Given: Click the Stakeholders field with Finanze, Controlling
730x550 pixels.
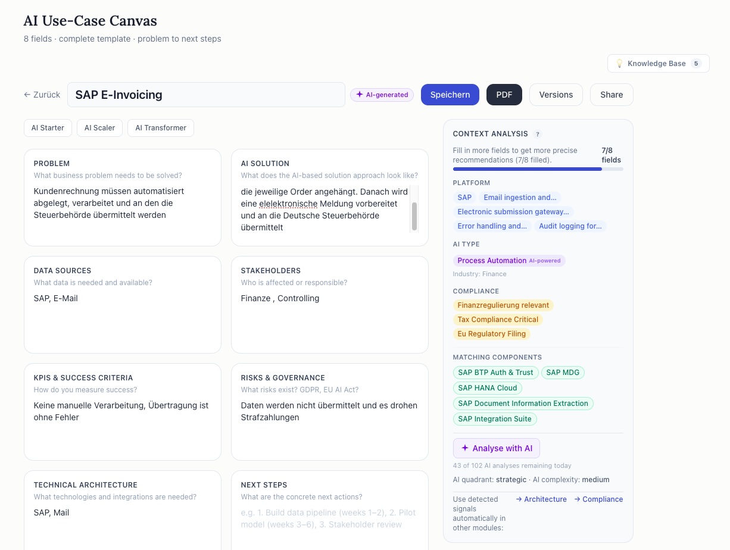Looking at the screenshot, I should coord(330,317).
